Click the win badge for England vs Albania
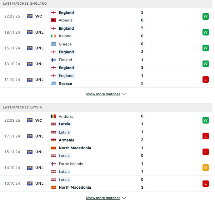Screen dimensions: 215x203 (206, 16)
